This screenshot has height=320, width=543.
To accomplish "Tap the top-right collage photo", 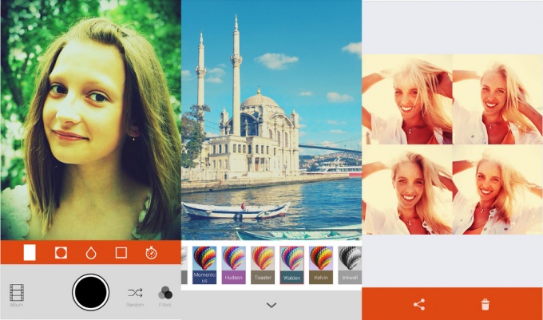I will (497, 99).
